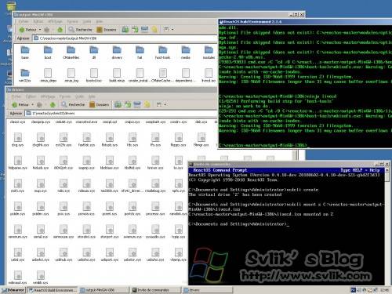Select pciide.sys driver file
The image size is (392, 294).
pyautogui.click(x=17, y=209)
